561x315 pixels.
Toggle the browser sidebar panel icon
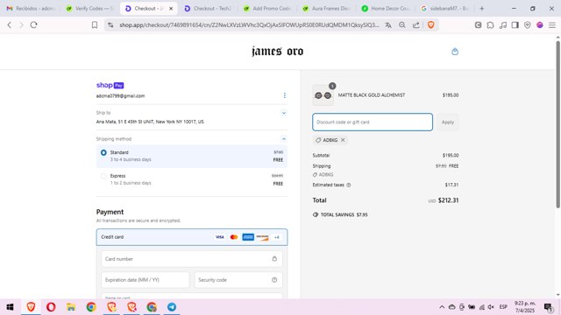(515, 25)
